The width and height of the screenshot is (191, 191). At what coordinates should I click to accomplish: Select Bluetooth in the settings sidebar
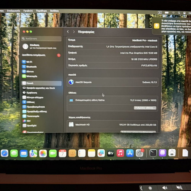(41, 67)
